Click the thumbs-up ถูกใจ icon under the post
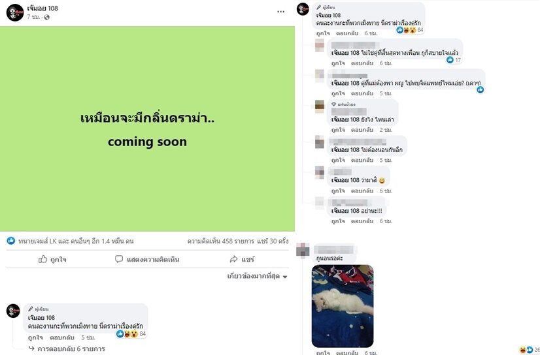540x355 pixels. click(42, 259)
